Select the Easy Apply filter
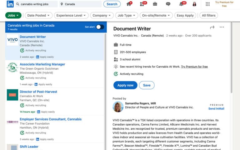 click(x=185, y=15)
